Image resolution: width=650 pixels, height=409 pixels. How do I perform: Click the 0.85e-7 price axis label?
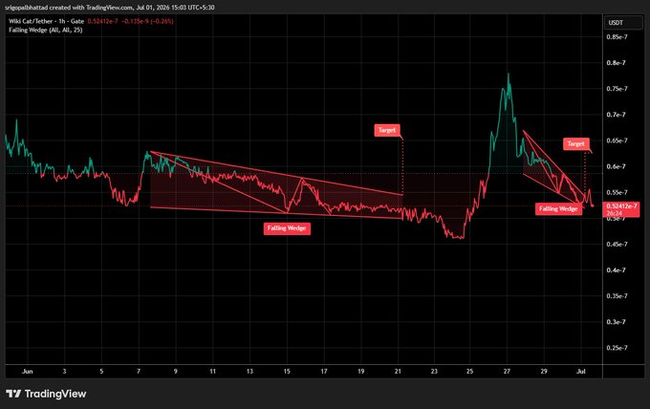[617, 37]
